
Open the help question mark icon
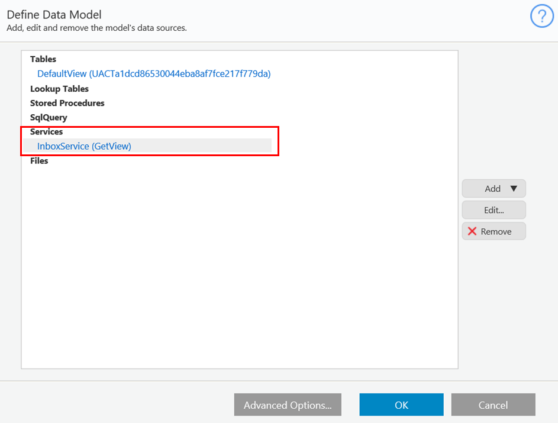coord(541,16)
